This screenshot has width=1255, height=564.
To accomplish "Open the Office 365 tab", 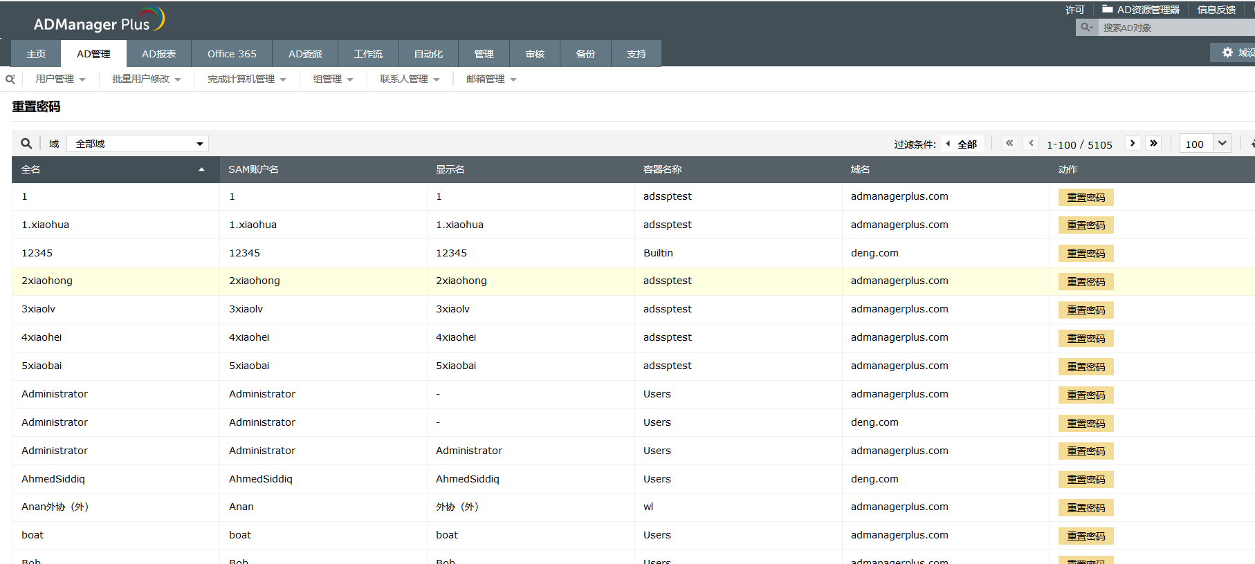I will tap(232, 54).
